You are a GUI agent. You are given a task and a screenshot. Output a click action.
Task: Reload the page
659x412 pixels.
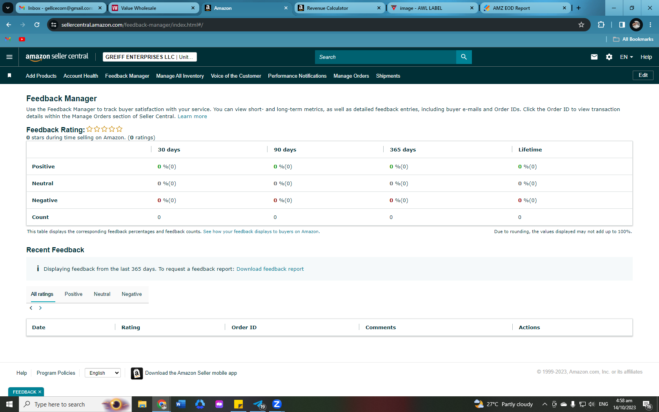[x=37, y=25]
